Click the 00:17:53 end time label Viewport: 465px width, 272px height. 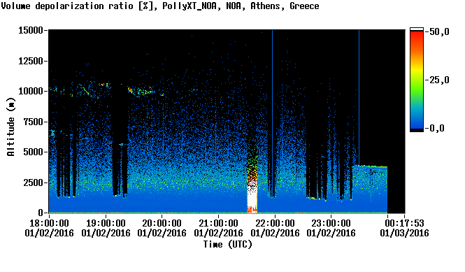[404, 223]
